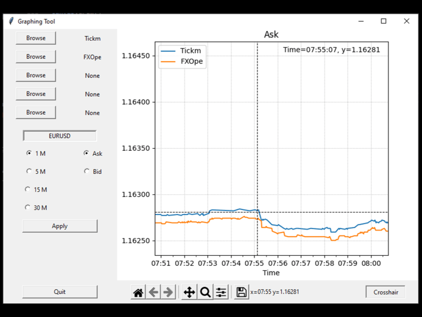Select the Bid price radio button
This screenshot has height=317, width=422.
tap(87, 171)
